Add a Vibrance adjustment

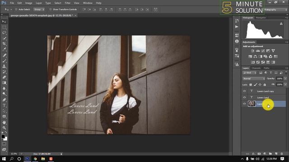(273, 51)
